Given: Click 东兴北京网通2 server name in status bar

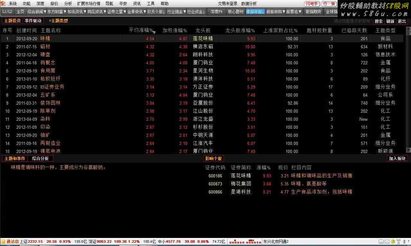Looking at the screenshot, I should tap(276, 241).
